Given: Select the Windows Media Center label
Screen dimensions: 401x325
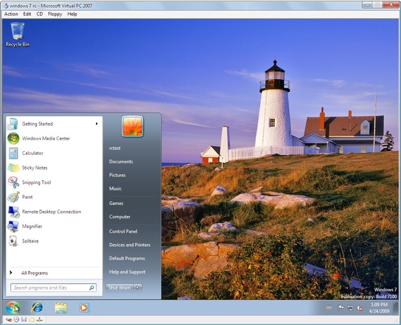Looking at the screenshot, I should click(46, 138).
